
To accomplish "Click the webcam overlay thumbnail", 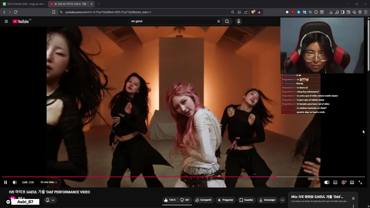I will 322,45.
